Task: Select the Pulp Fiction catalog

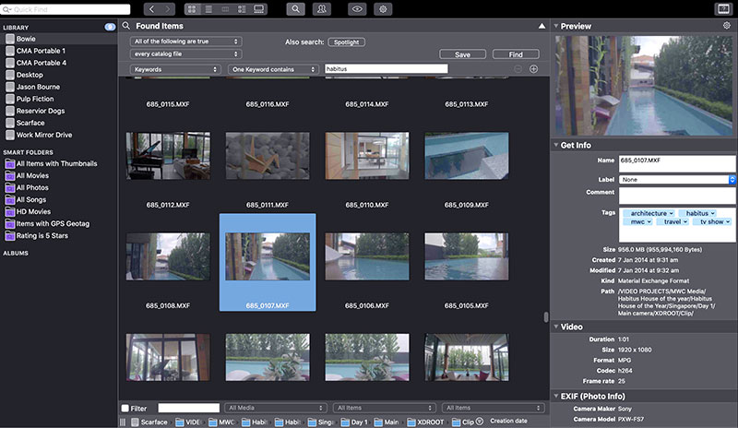Action: pos(35,99)
